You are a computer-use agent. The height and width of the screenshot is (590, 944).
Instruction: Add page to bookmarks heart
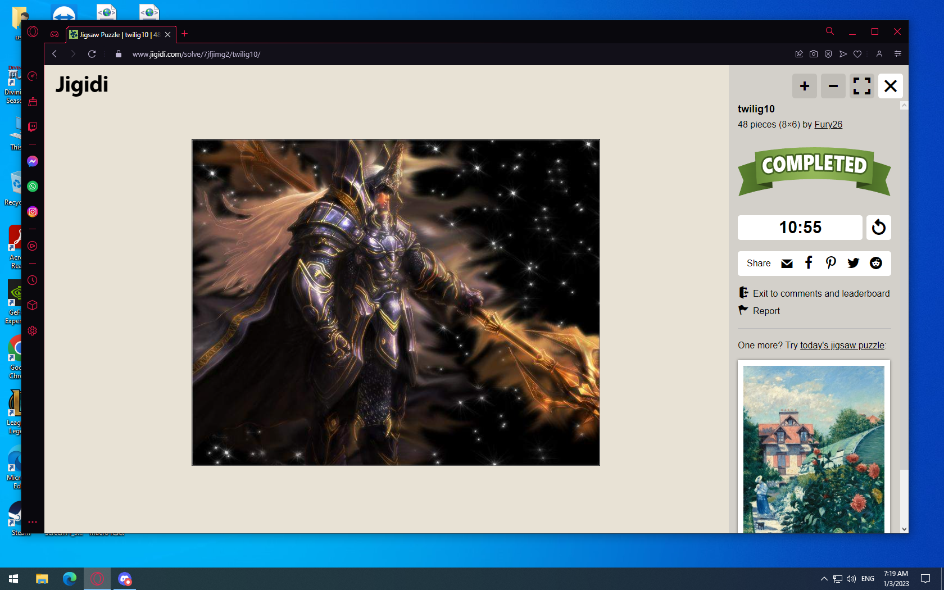click(x=857, y=54)
